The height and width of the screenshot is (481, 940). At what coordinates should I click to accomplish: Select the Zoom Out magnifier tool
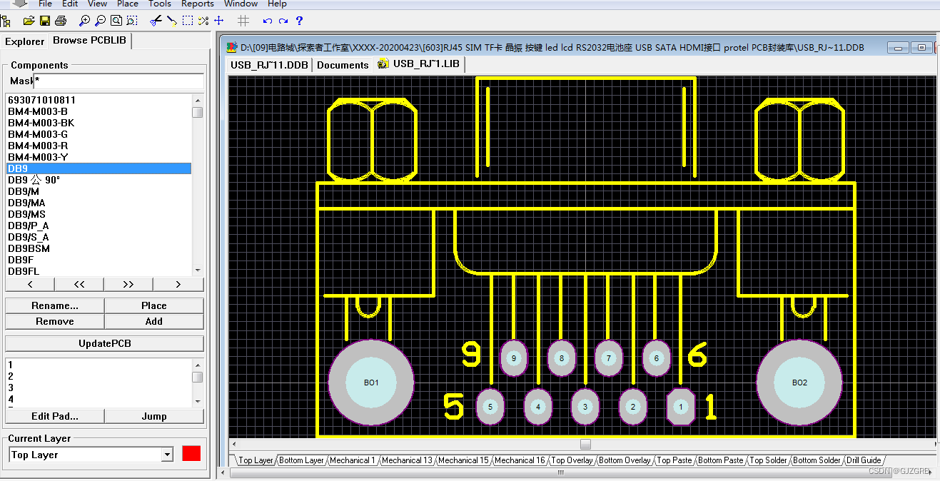99,21
